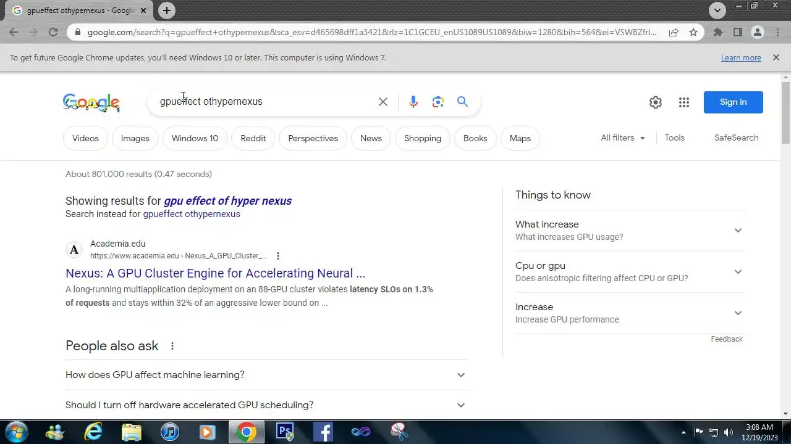Open Chrome three-dot menu
Viewport: 791px width, 444px height.
pyautogui.click(x=777, y=32)
